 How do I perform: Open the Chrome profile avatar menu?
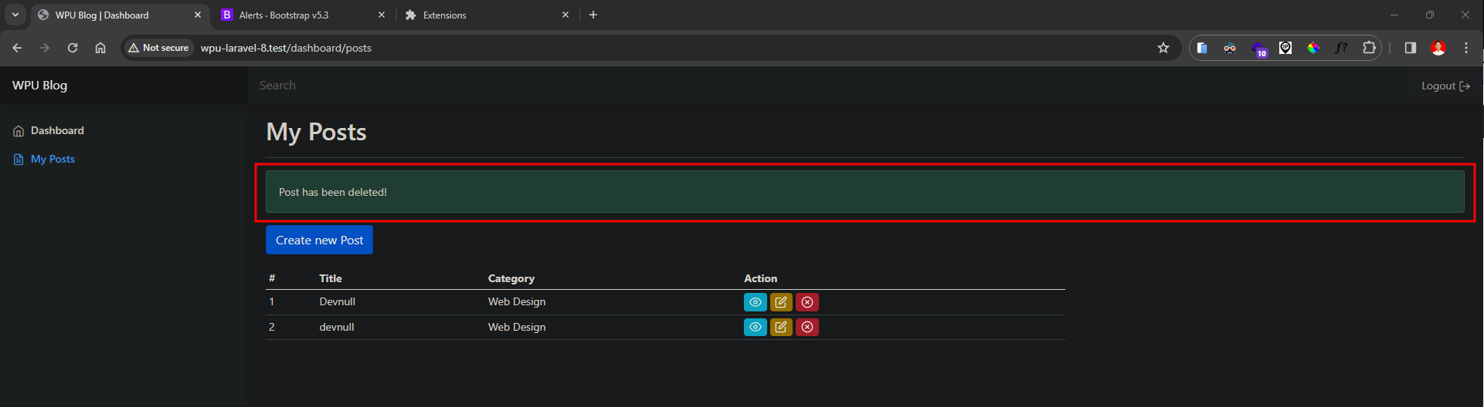point(1438,48)
